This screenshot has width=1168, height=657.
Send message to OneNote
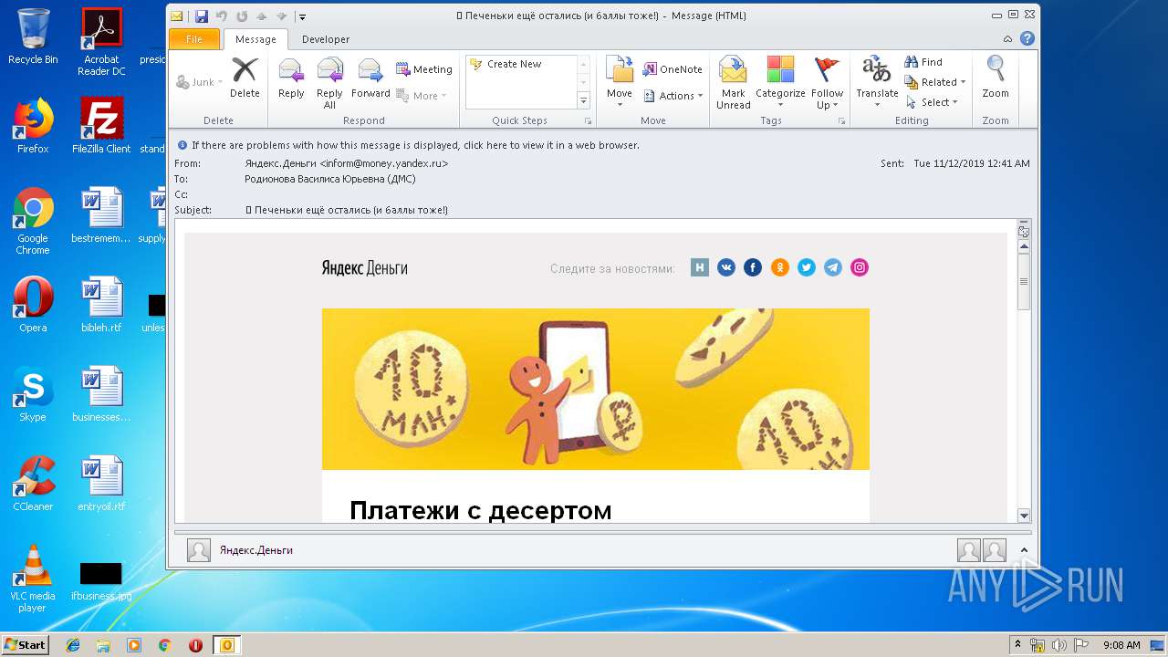[673, 69]
